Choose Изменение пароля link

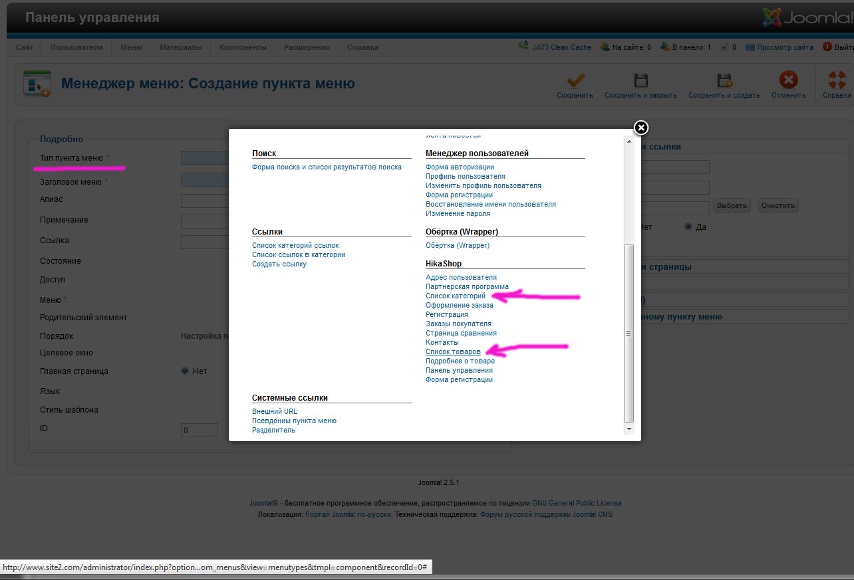tap(458, 213)
